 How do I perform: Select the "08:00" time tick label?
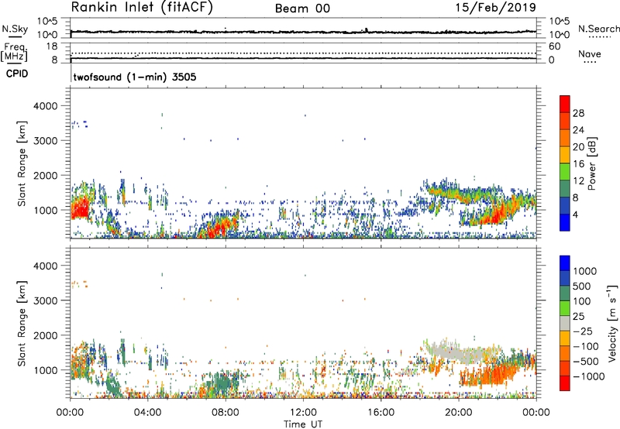point(226,413)
